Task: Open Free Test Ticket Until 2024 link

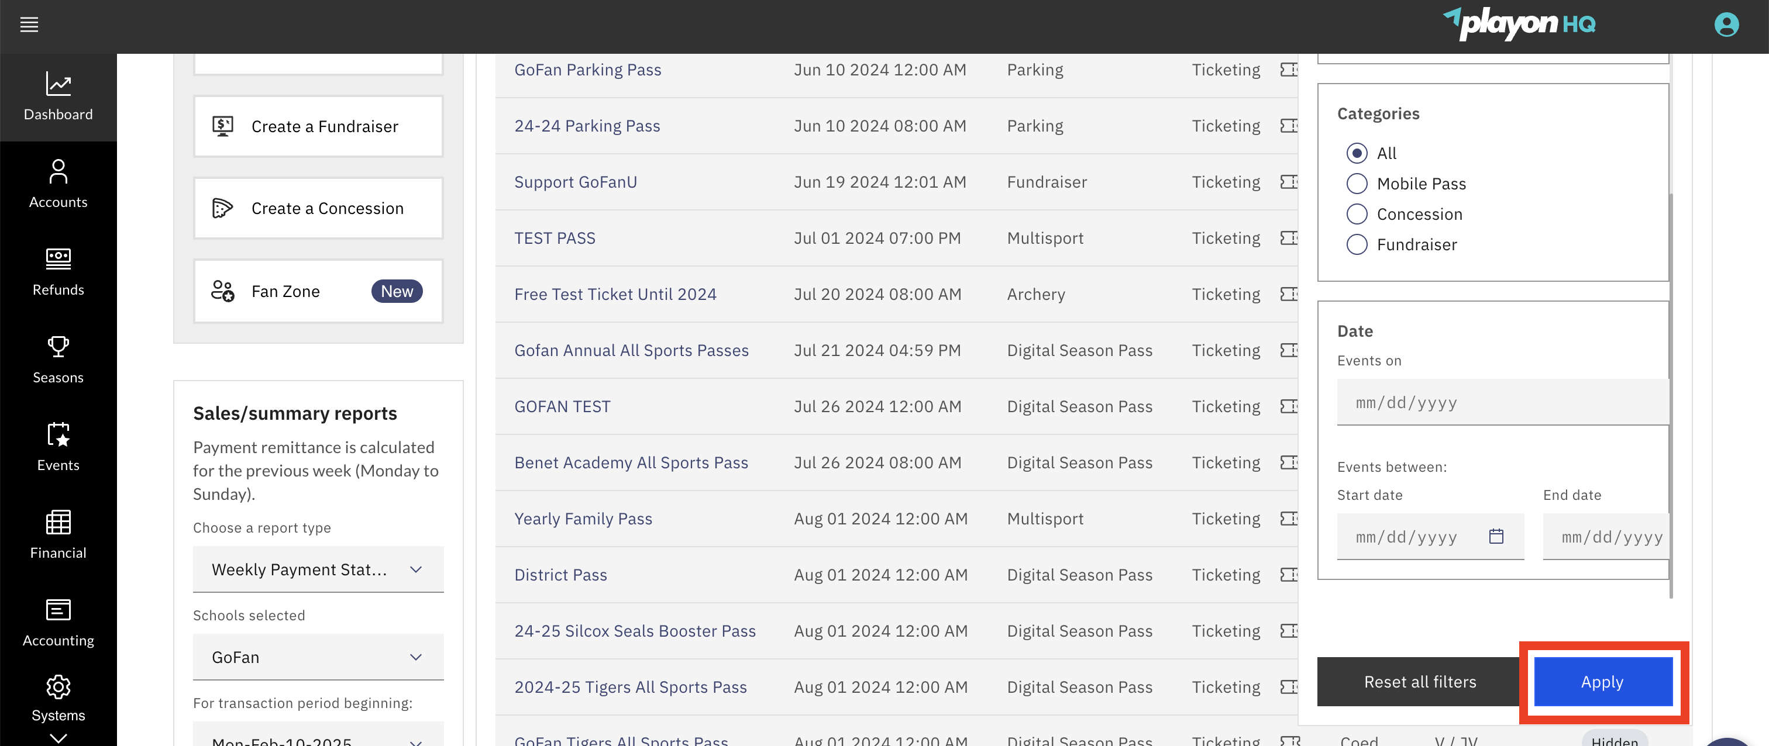Action: (x=615, y=295)
